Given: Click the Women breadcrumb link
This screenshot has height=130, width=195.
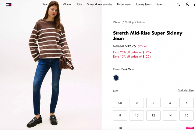Looking at the screenshot, I should pyautogui.click(x=117, y=22).
